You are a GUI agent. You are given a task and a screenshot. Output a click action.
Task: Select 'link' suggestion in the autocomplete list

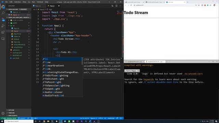[62, 69]
